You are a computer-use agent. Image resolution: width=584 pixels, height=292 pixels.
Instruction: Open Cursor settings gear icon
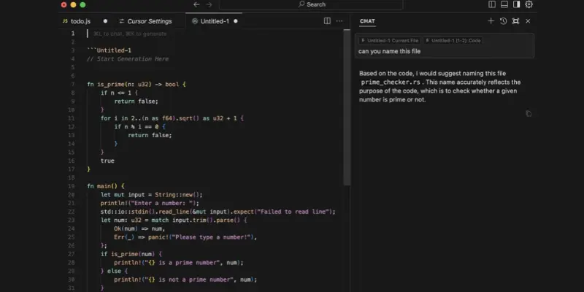tap(529, 4)
